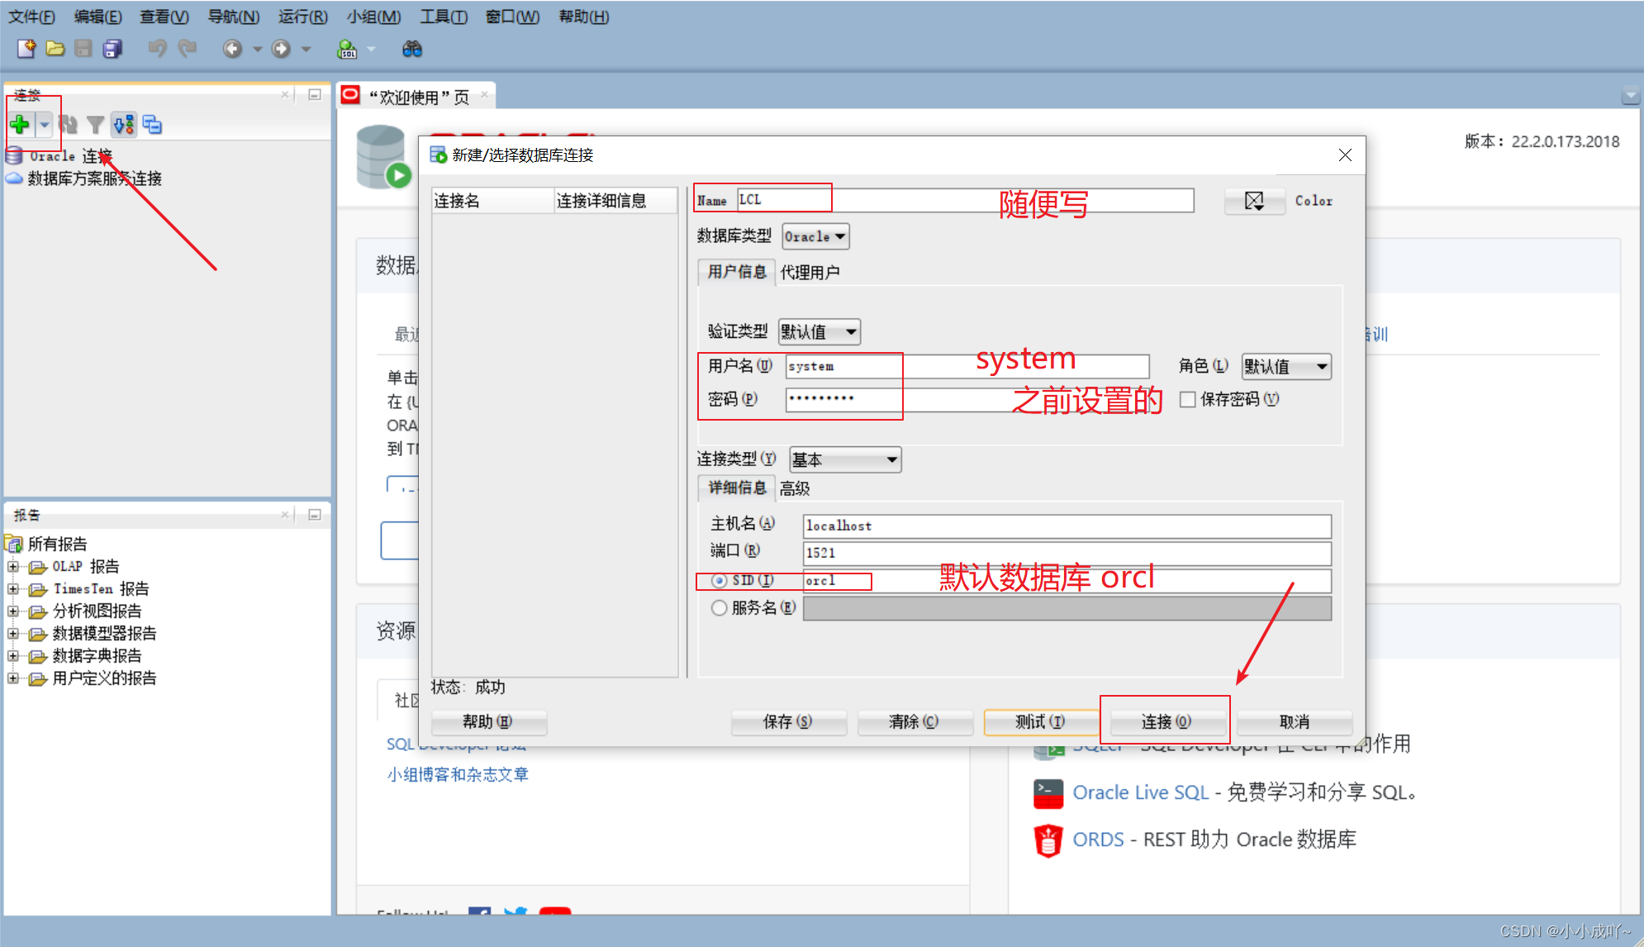Expand the 分析视图报告 tree node

(12, 612)
